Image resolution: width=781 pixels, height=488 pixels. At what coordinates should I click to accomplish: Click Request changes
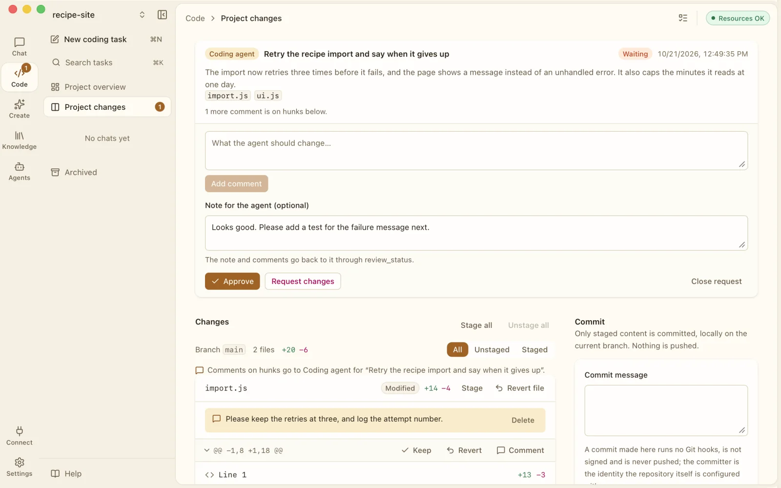tap(303, 281)
